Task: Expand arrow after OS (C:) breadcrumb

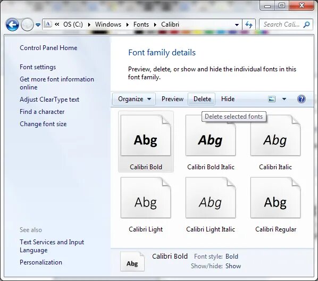Action: (x=89, y=25)
